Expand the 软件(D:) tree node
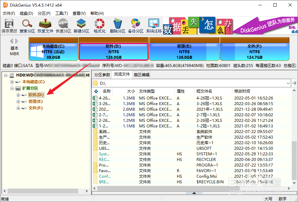298x202 pixels. click(x=18, y=95)
